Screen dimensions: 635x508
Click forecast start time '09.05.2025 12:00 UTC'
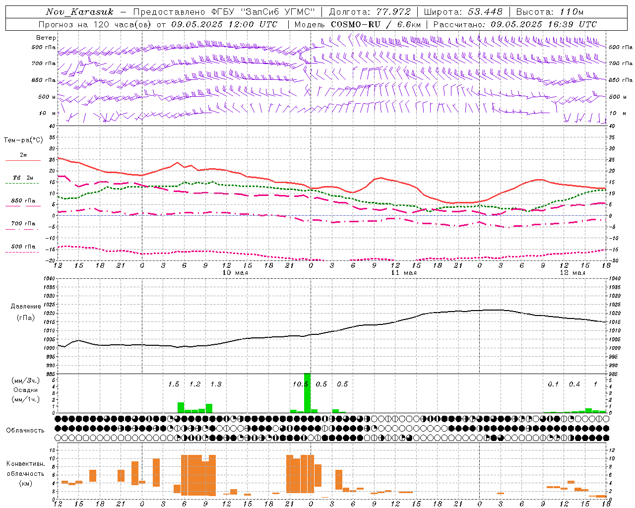(224, 24)
